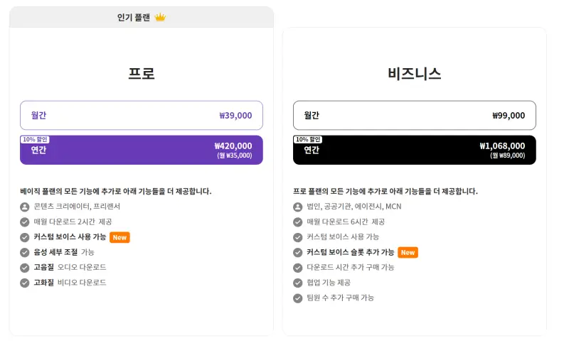
Task: Click the text 협업 기능 제공
Action: tap(329, 283)
